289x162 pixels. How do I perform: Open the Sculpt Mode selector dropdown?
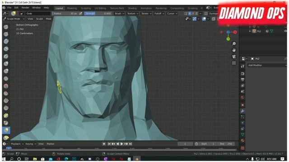click(x=14, y=19)
